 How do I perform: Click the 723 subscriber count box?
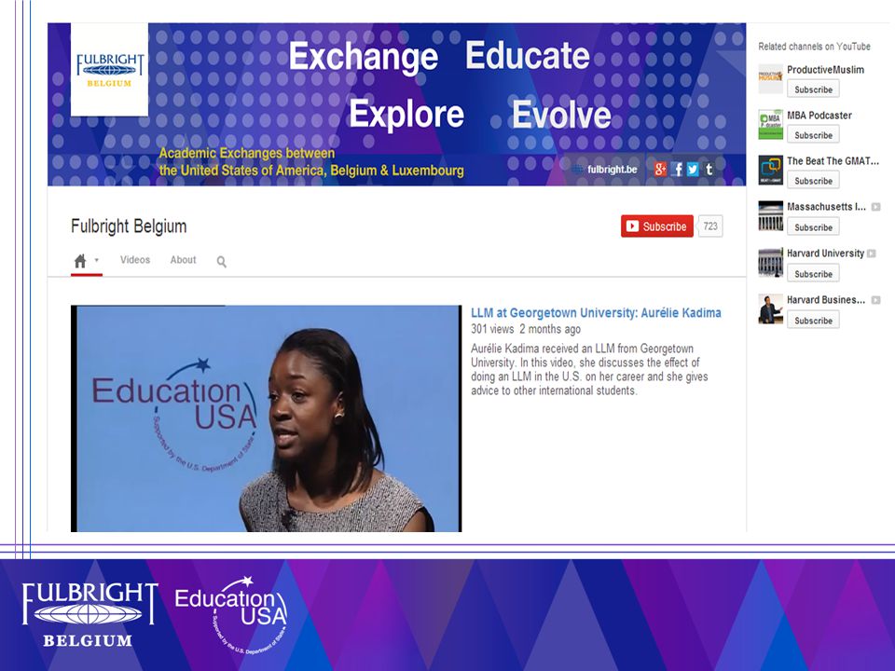click(x=710, y=226)
